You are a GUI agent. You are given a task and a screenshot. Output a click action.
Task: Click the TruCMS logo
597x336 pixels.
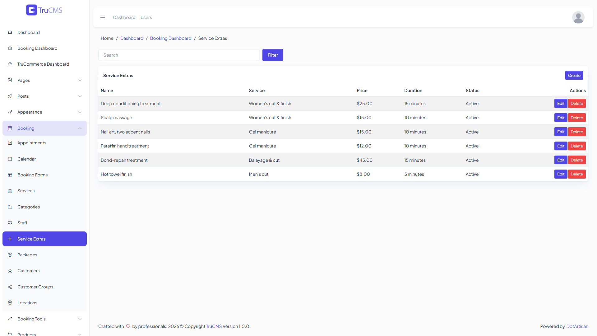click(x=44, y=10)
